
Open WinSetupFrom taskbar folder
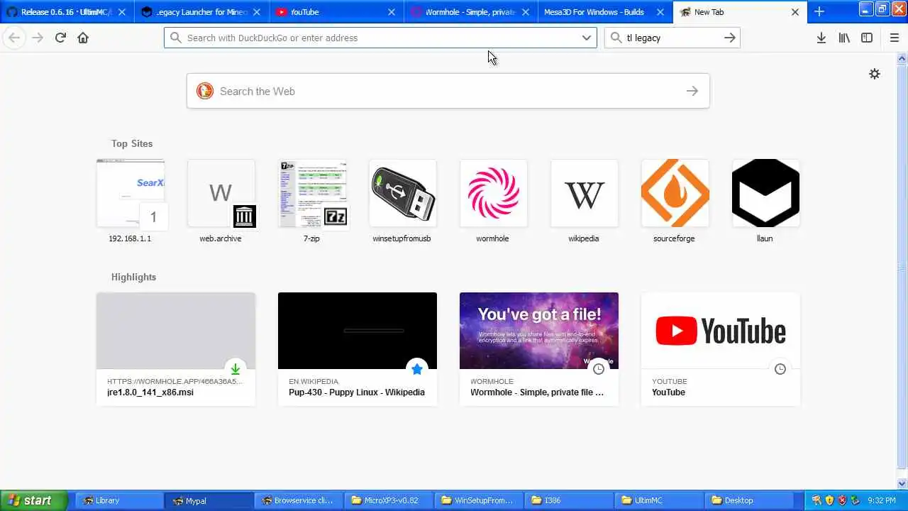pos(480,500)
